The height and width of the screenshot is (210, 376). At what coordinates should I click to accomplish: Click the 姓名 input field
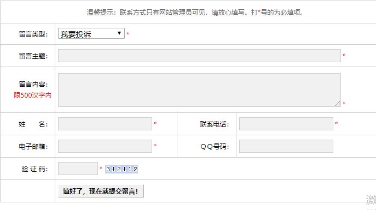tap(105, 124)
